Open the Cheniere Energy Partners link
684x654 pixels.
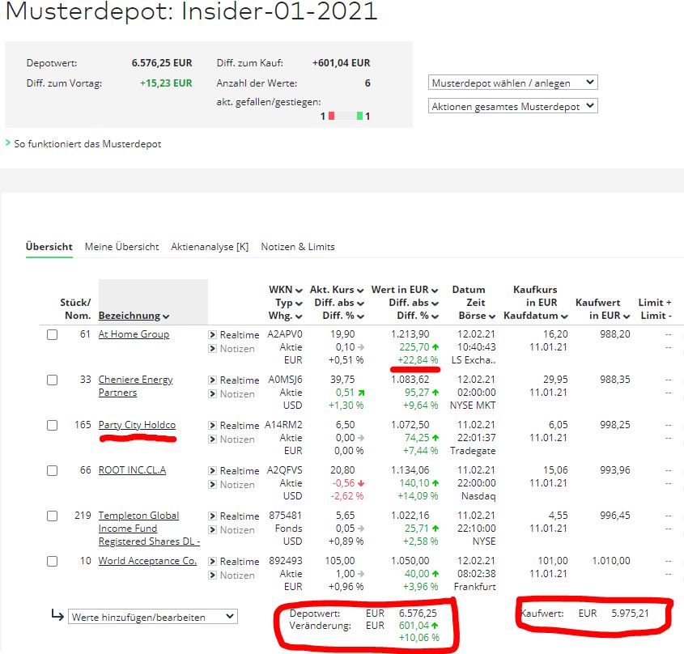tap(136, 386)
